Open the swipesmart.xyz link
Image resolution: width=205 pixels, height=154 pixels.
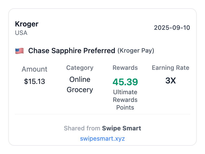pyautogui.click(x=102, y=139)
